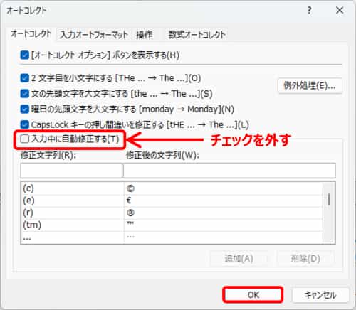Screen dimensions: 356x310
Task: Toggle 文の先頭文字を大文字にする checkbox
Action: click(x=25, y=94)
